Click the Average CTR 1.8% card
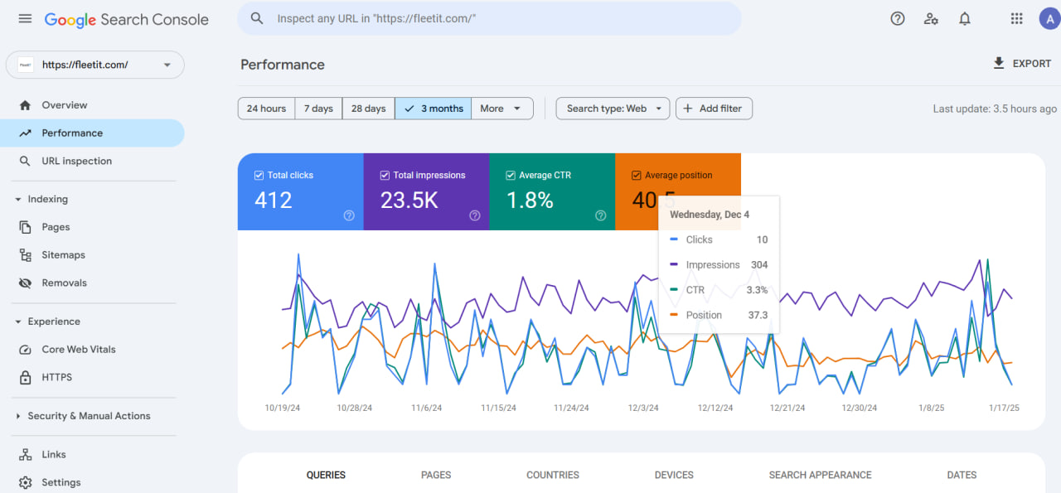 pyautogui.click(x=552, y=191)
